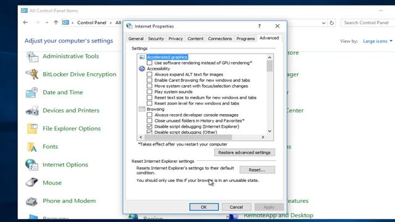Toggle Reset text size to medium
The width and height of the screenshot is (395, 222).
click(149, 97)
